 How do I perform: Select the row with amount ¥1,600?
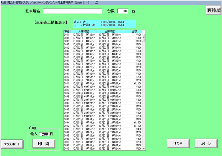(103, 83)
